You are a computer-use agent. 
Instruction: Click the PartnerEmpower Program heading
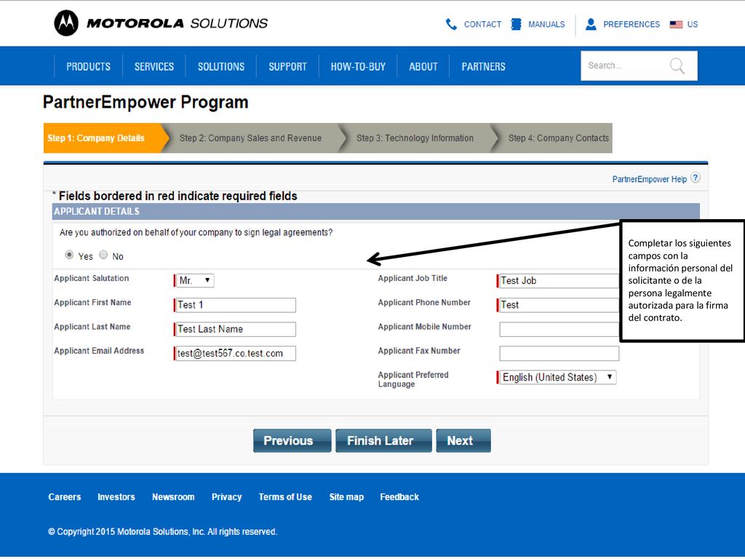click(x=146, y=103)
